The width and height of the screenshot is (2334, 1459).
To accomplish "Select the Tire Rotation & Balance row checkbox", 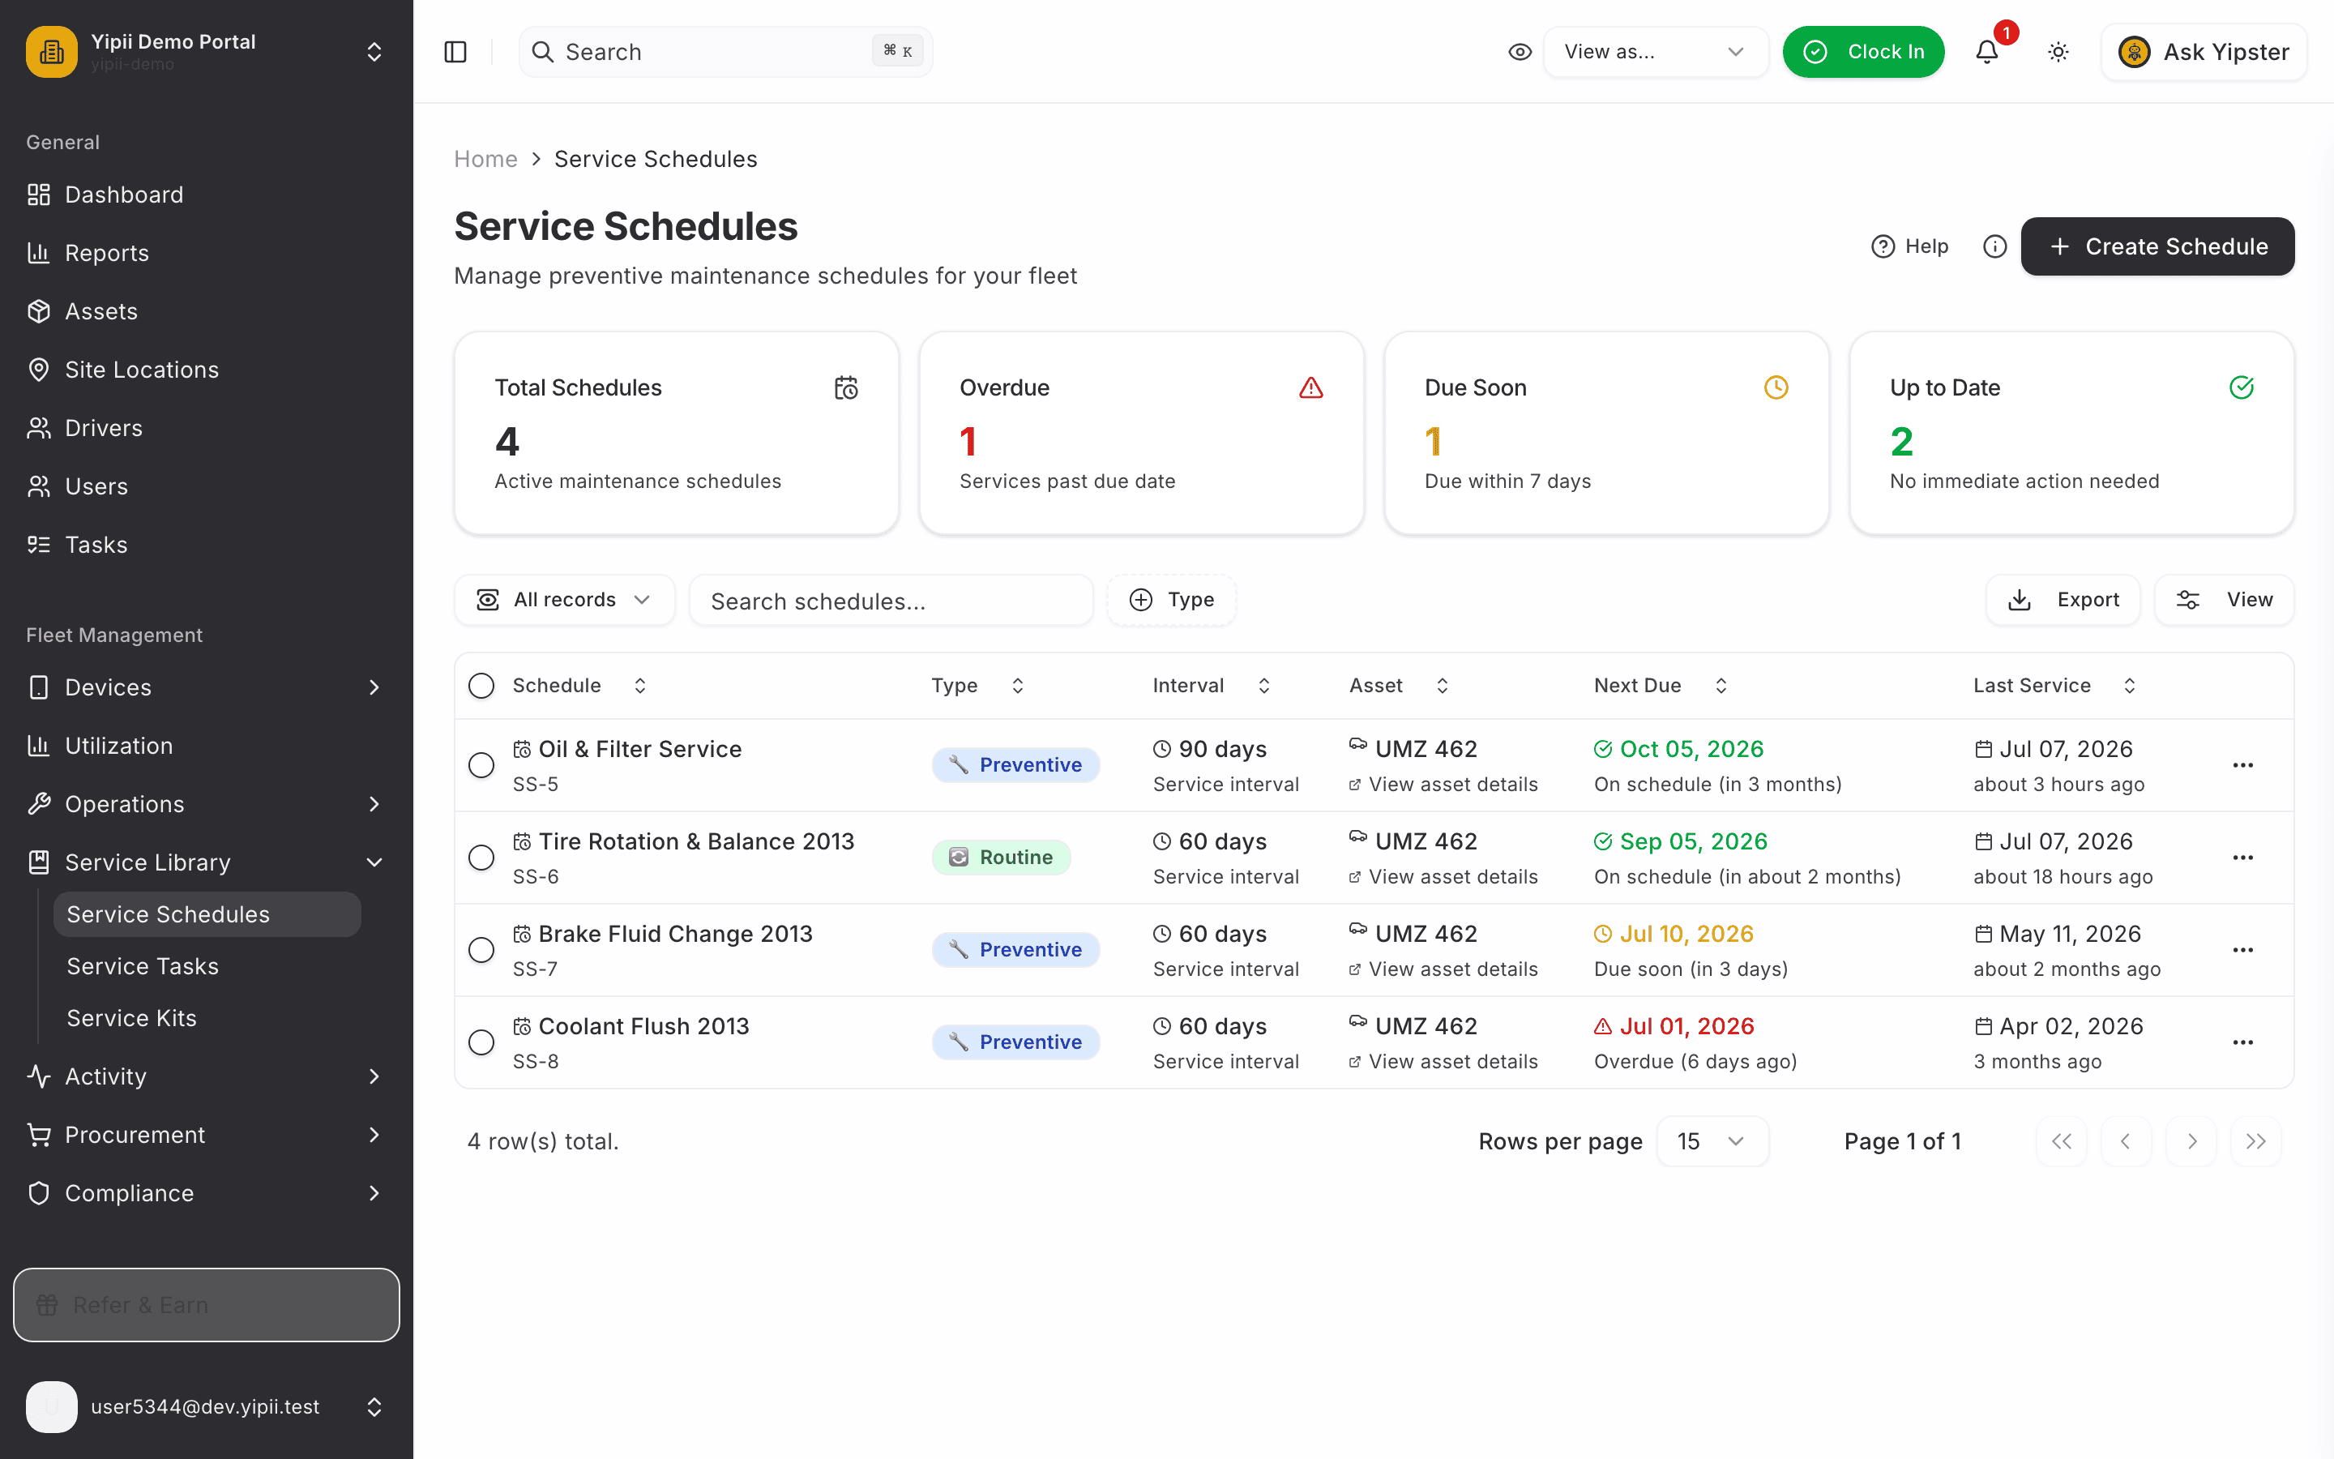I will pos(481,858).
